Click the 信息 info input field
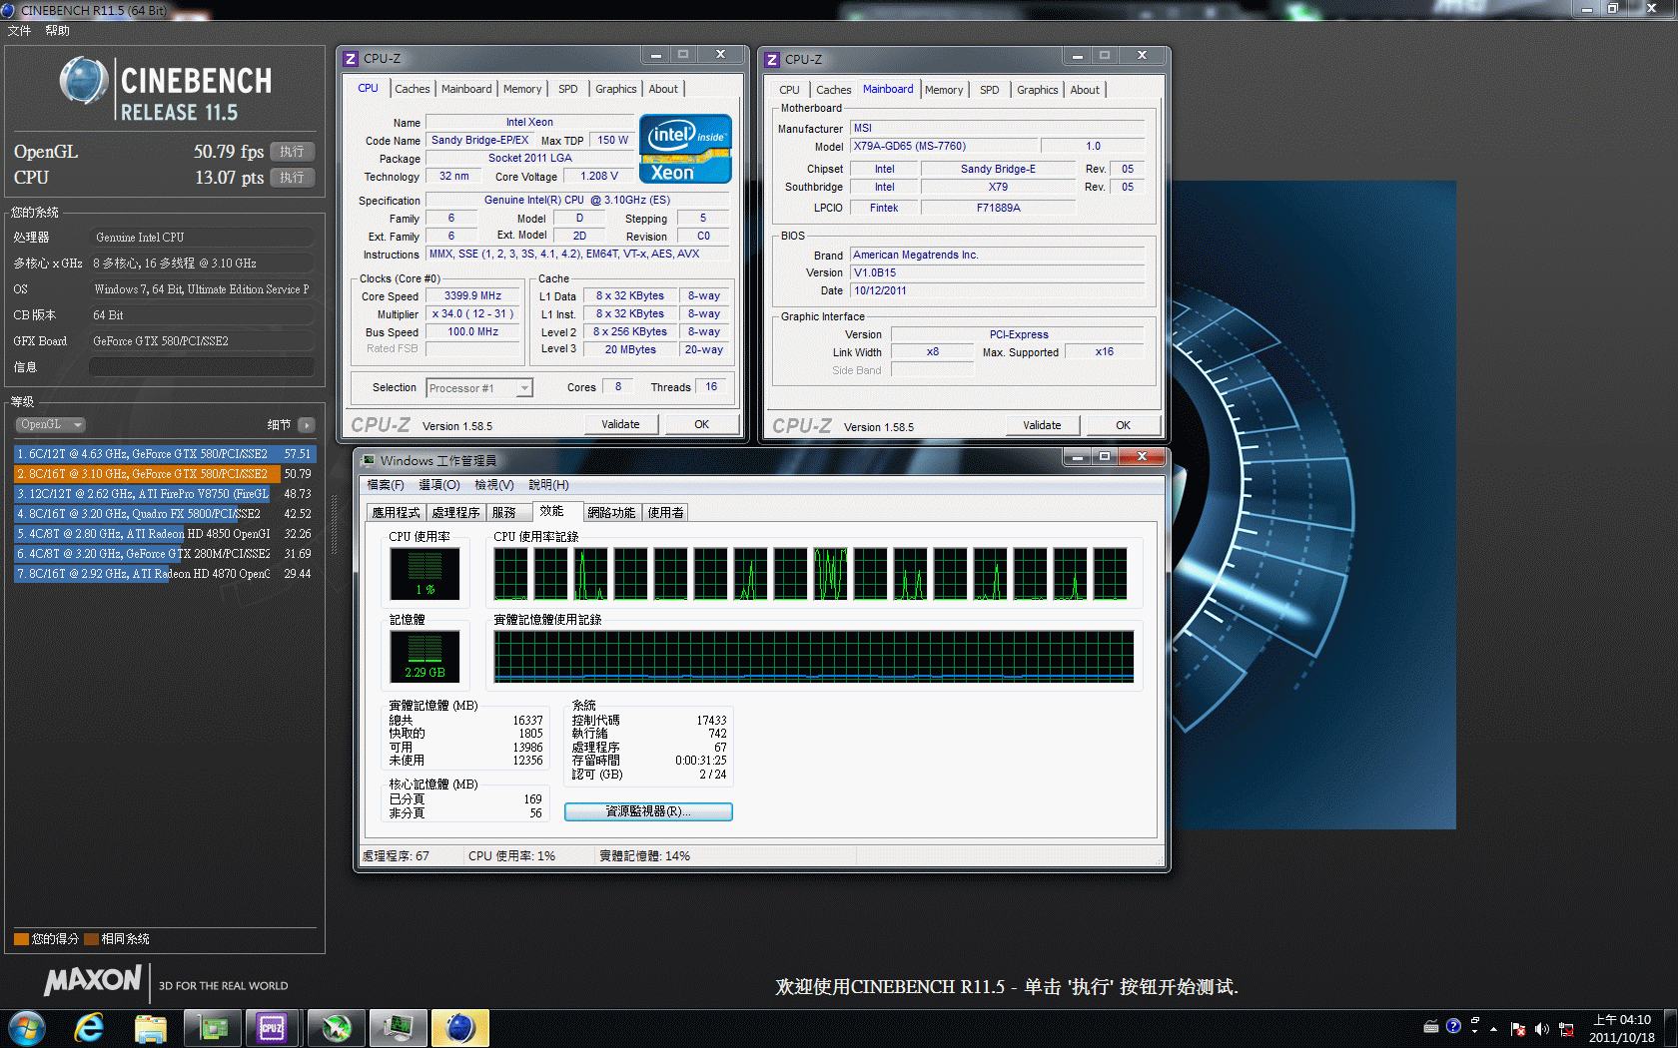The image size is (1678, 1048). [x=202, y=367]
